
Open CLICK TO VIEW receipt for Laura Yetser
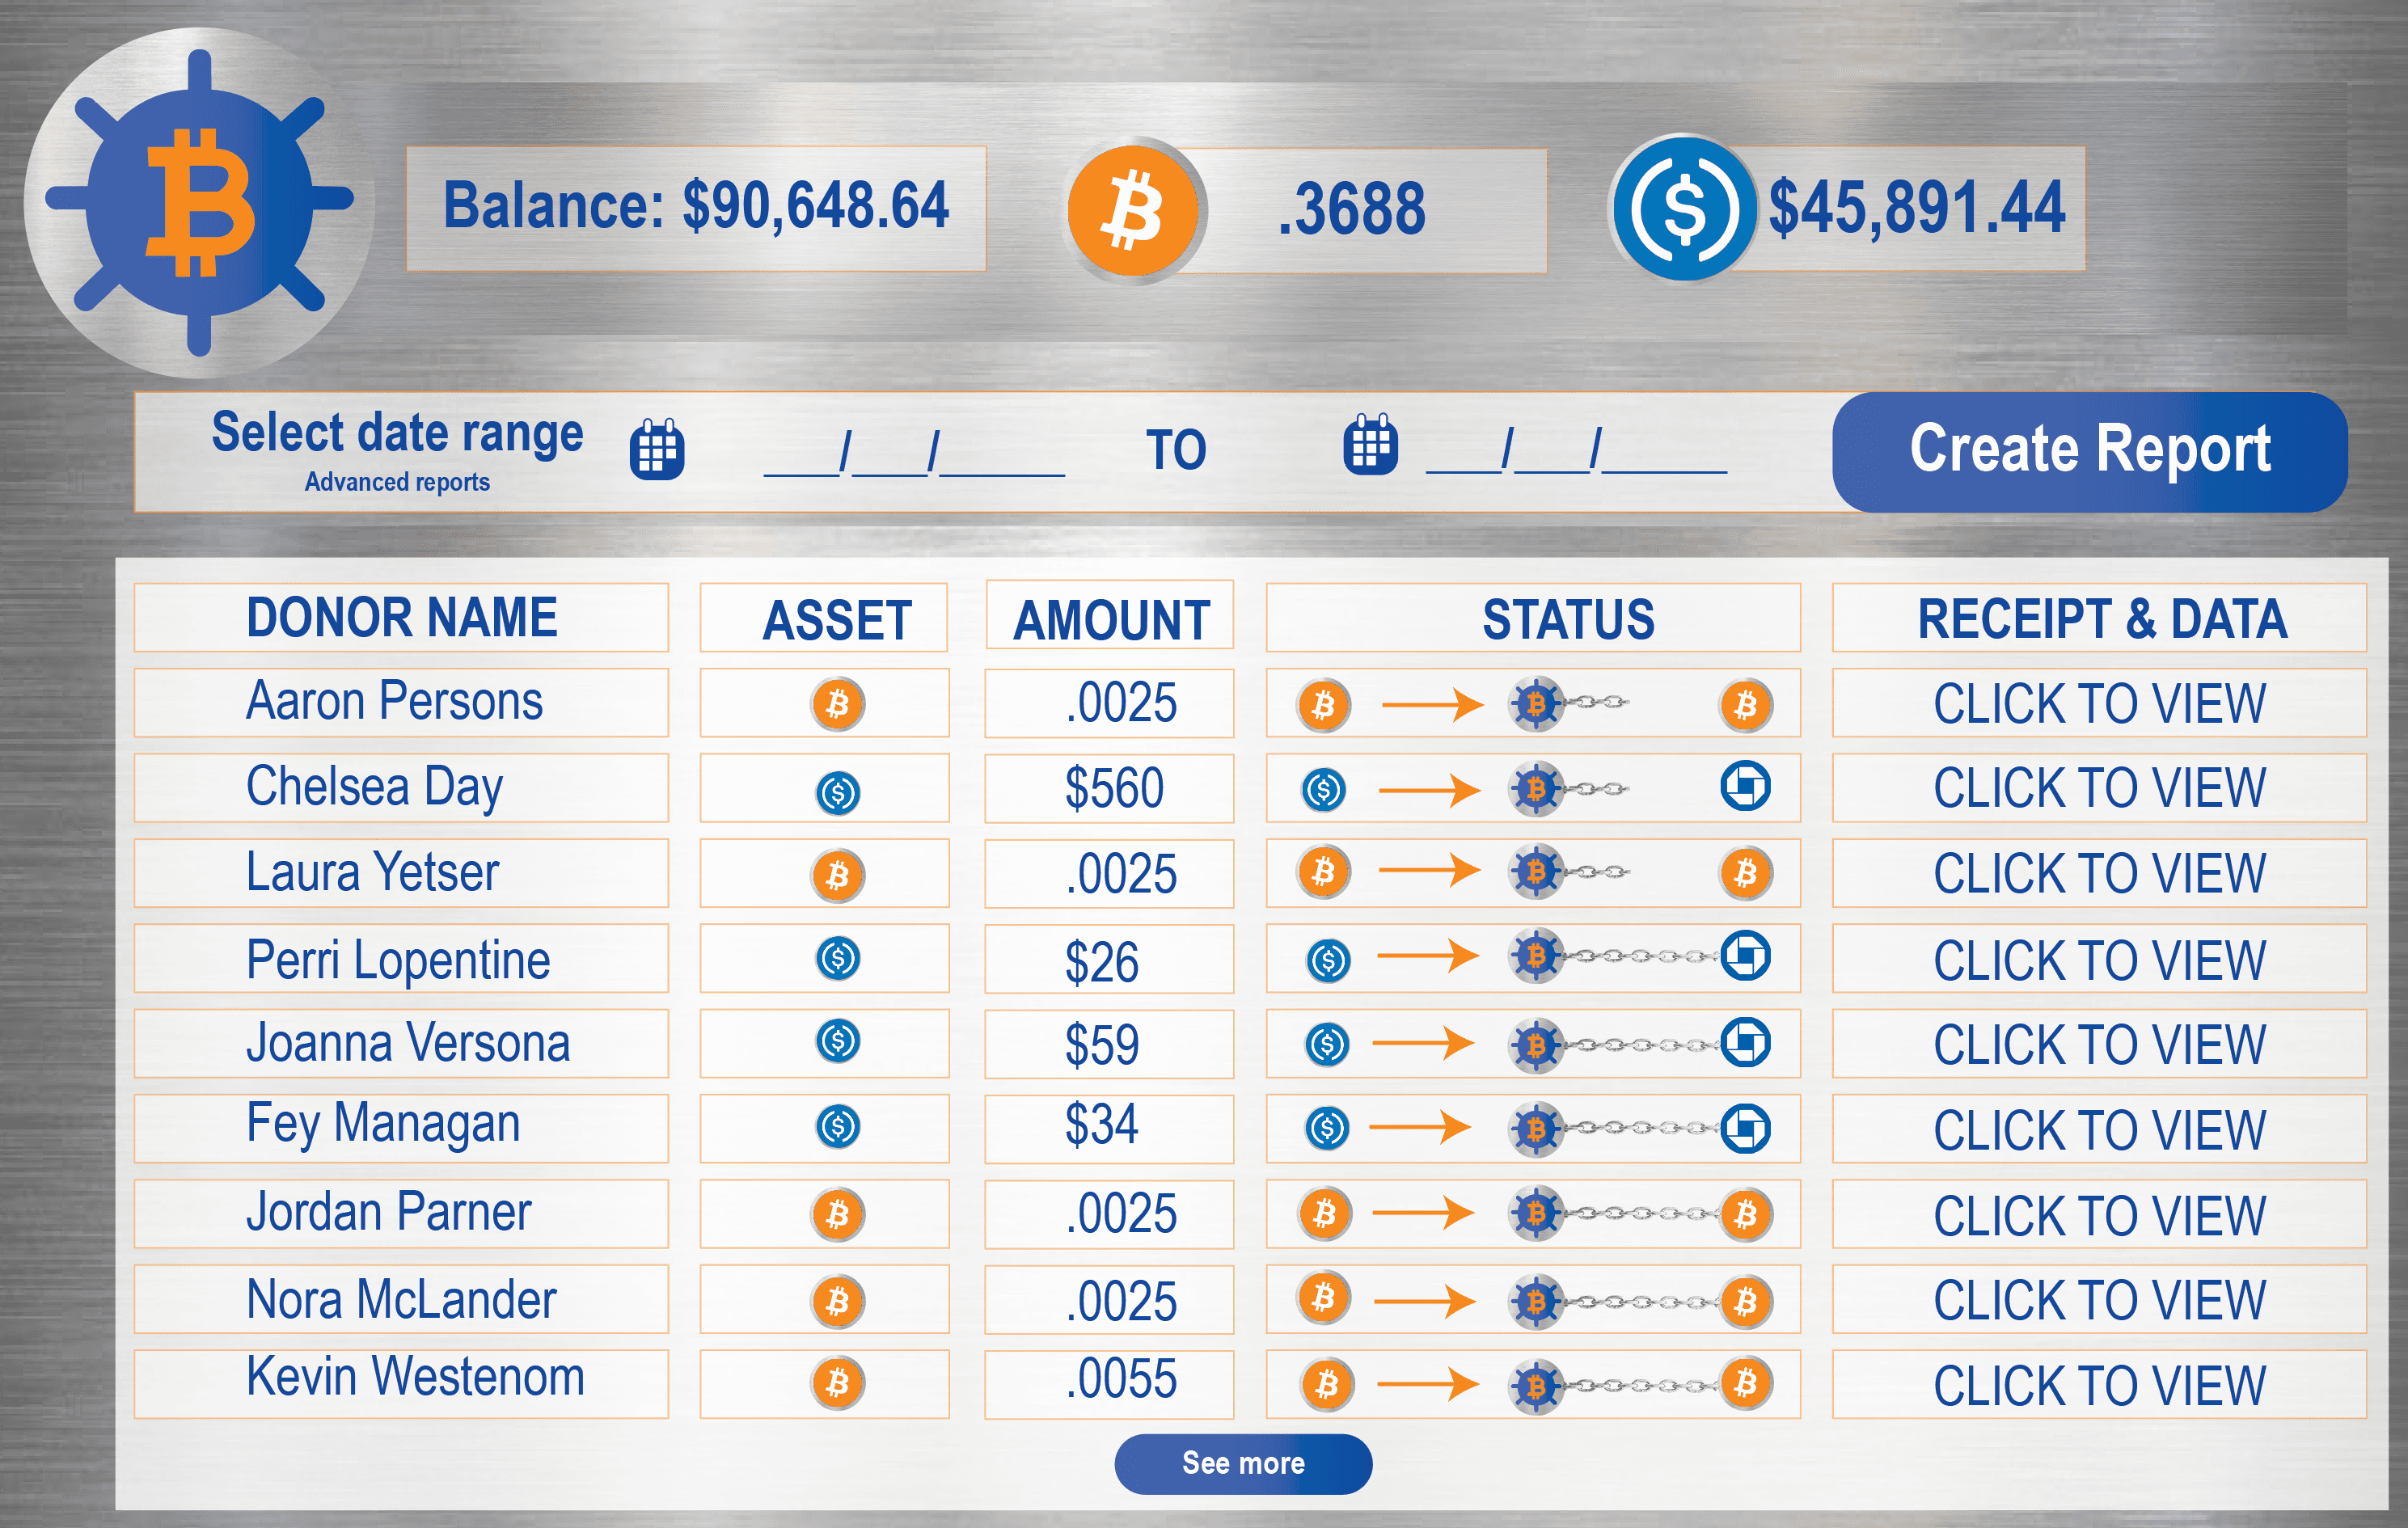[2100, 873]
